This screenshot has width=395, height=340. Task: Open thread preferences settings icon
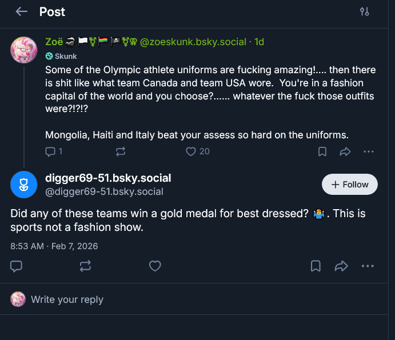tap(364, 11)
